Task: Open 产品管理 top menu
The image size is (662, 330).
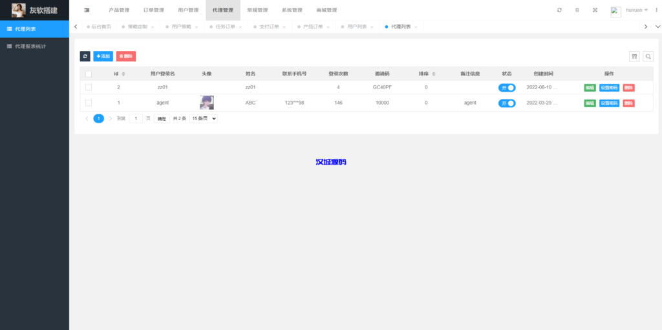Action: click(119, 10)
